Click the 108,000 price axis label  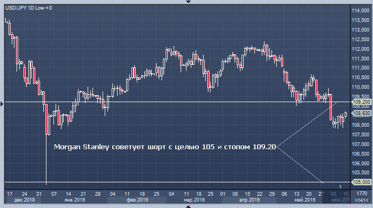click(361, 125)
